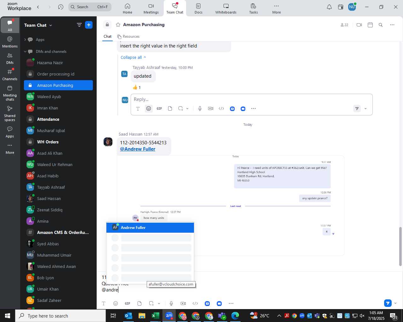Open Apps in left sidebar
The width and height of the screenshot is (403, 322).
(10, 132)
